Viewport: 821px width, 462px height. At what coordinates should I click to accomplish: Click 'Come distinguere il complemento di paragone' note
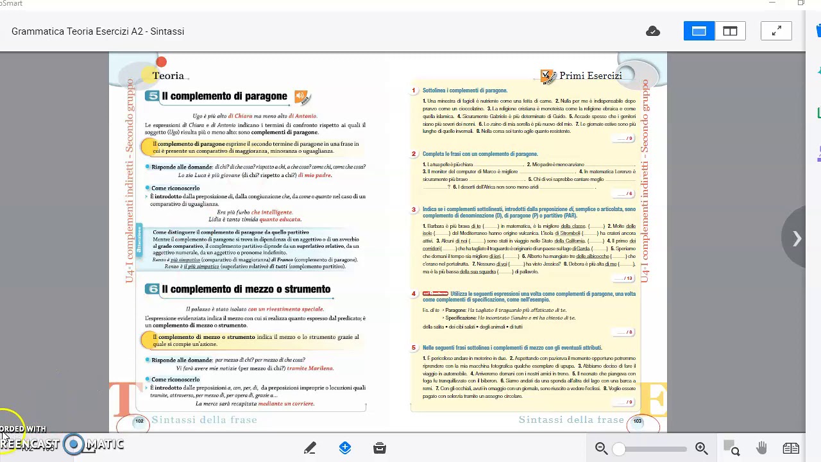[231, 232]
